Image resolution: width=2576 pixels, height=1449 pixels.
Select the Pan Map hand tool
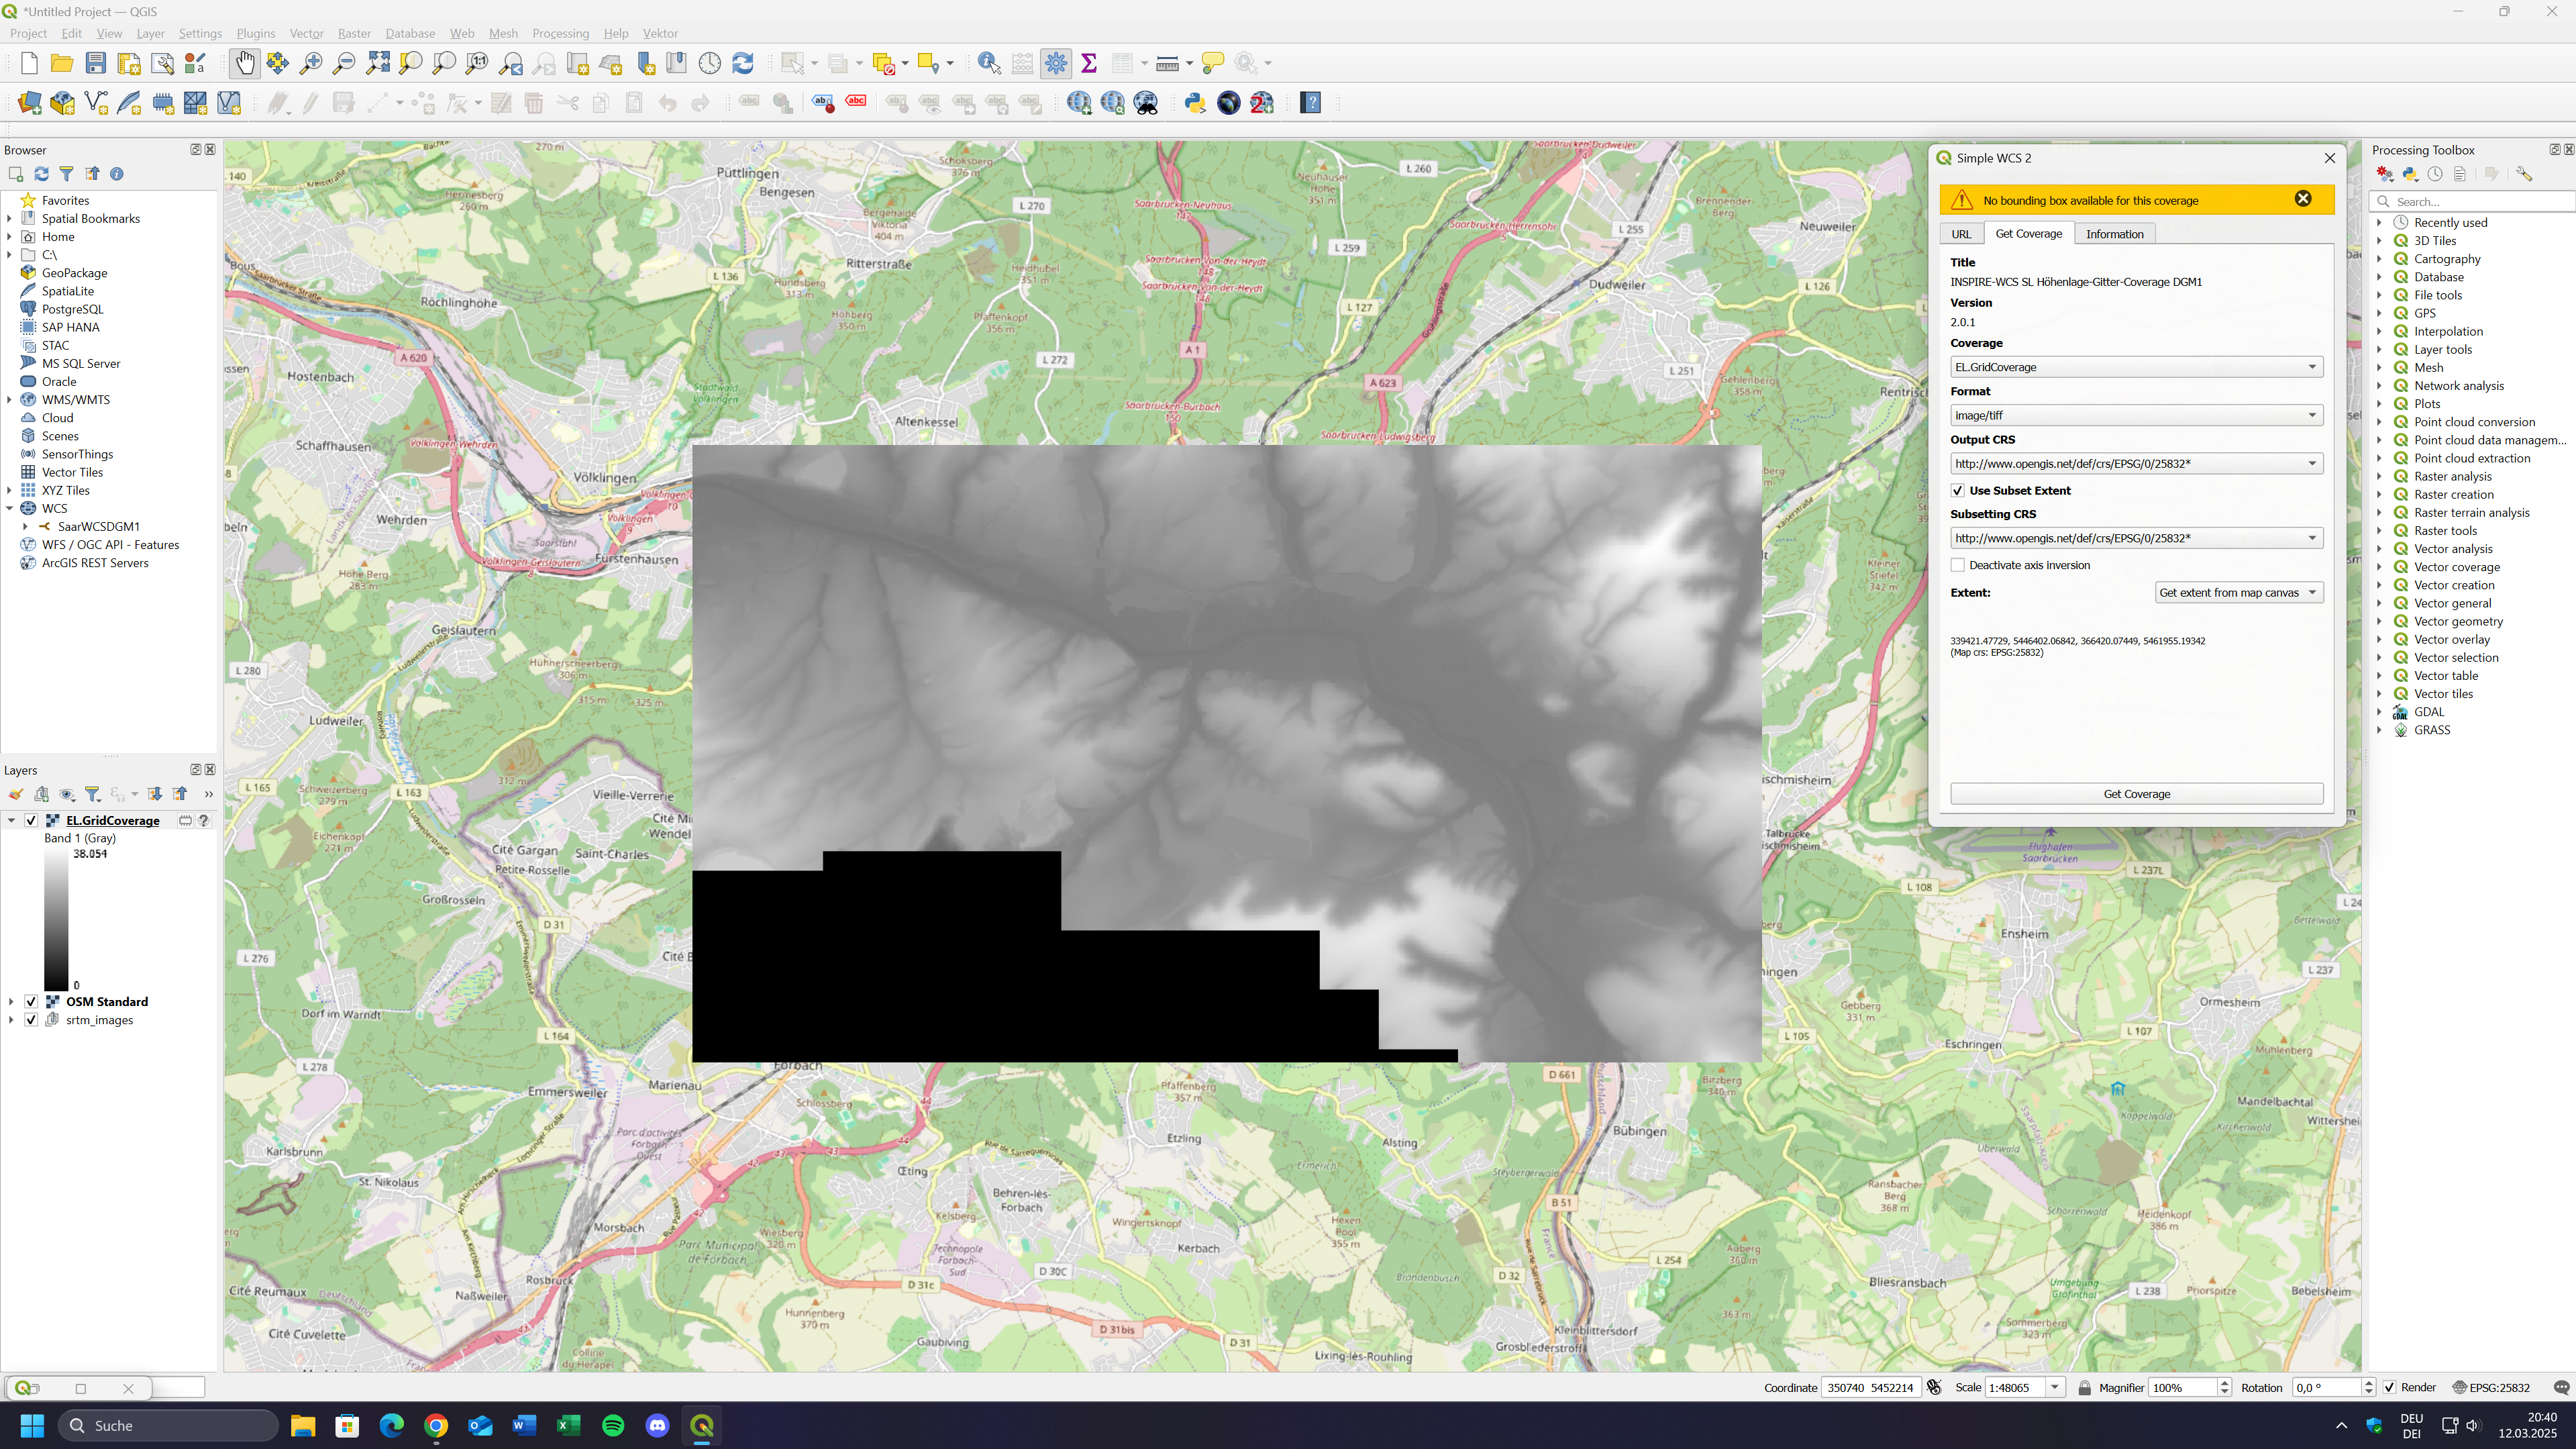point(244,63)
